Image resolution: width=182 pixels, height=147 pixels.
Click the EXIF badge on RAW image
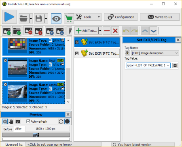pyautogui.click(x=60, y=60)
